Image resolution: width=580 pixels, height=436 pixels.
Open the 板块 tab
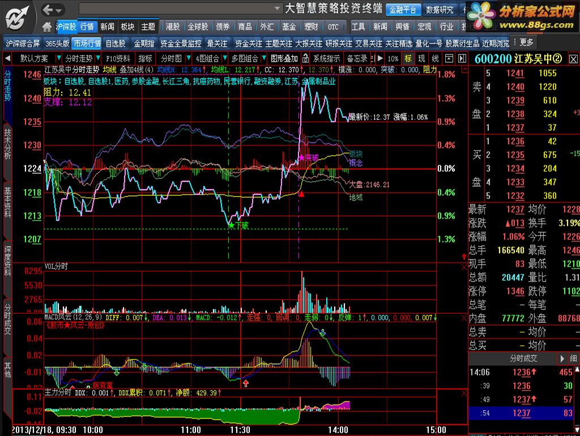127,27
